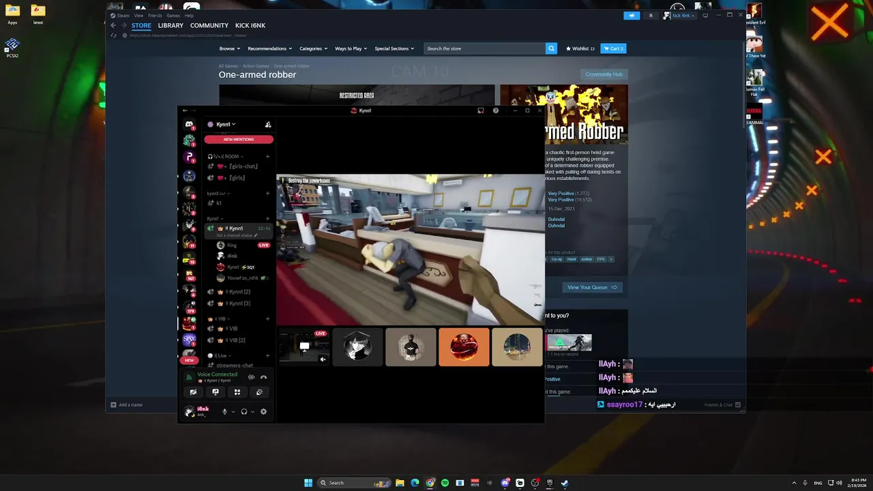Open Kynn1 server dropdown menu

[226, 124]
